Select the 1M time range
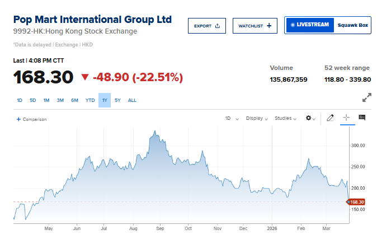The height and width of the screenshot is (234, 377). tap(46, 100)
